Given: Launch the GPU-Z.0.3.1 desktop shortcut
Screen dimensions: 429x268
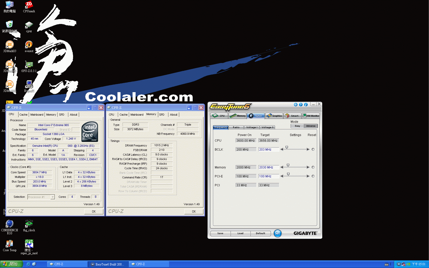Looking at the screenshot, I should click(x=29, y=66).
